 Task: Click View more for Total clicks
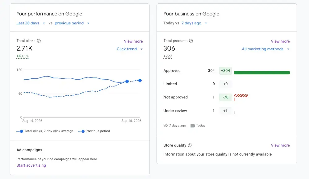point(133,41)
